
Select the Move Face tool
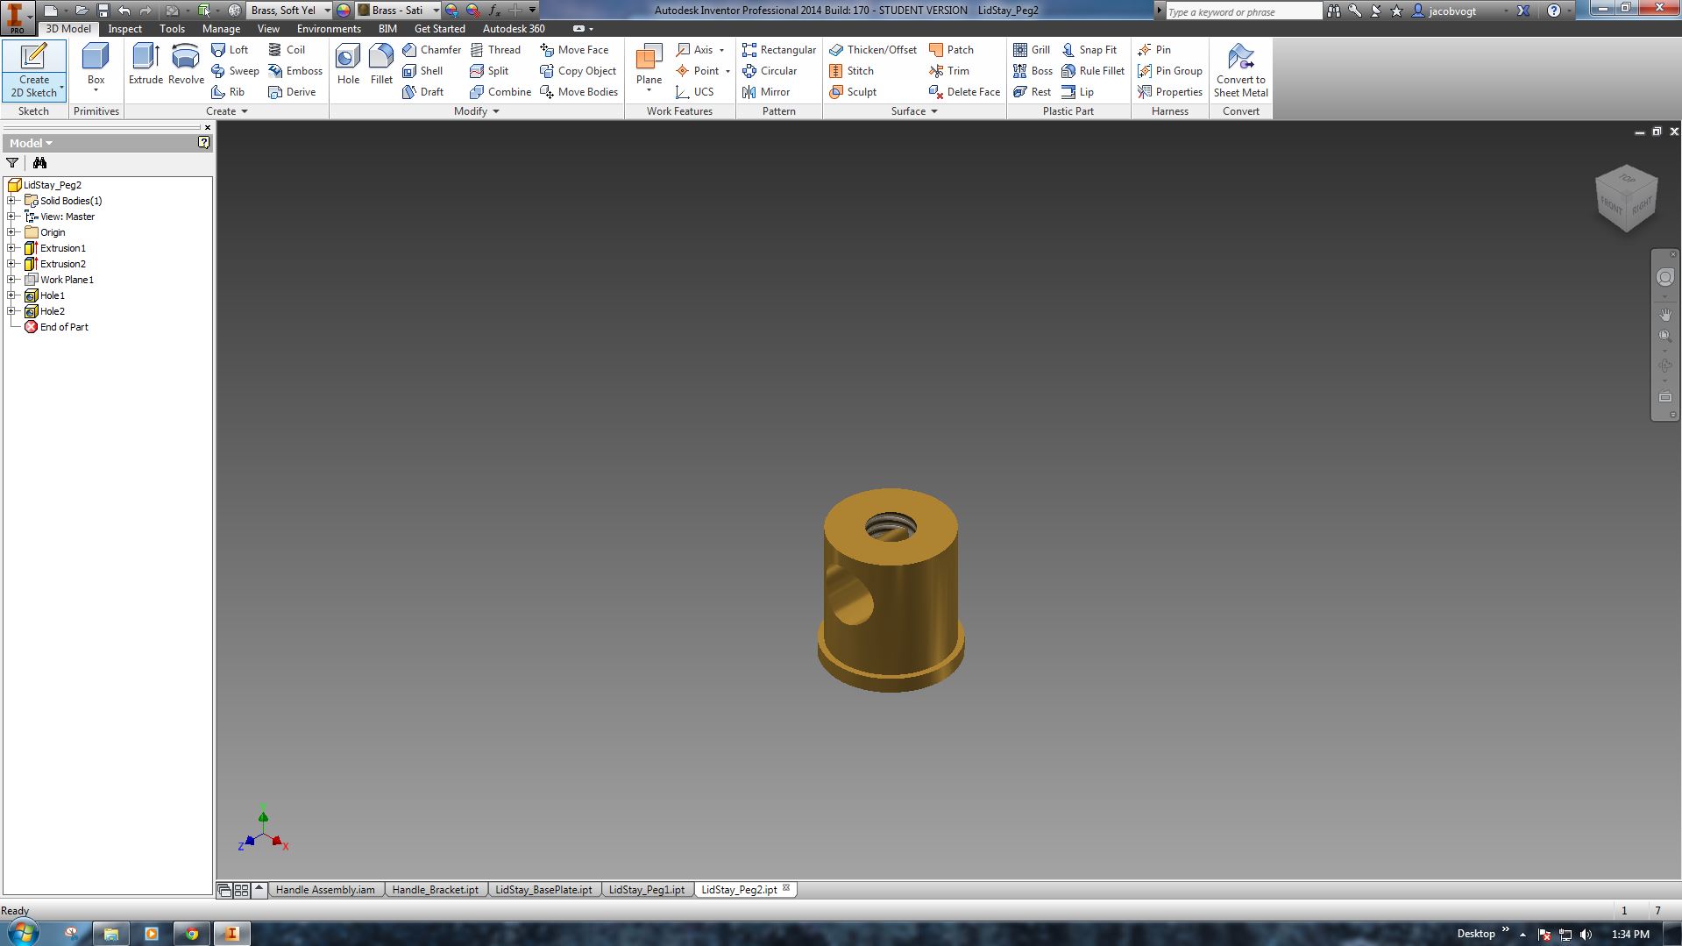click(x=574, y=50)
